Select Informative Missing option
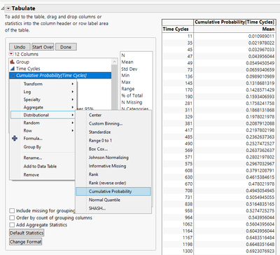This screenshot has width=280, height=255. tap(107, 166)
